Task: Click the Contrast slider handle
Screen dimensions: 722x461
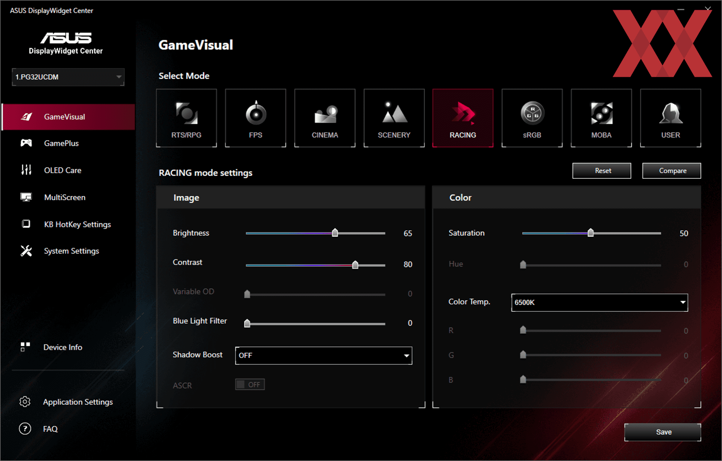Action: pos(355,265)
